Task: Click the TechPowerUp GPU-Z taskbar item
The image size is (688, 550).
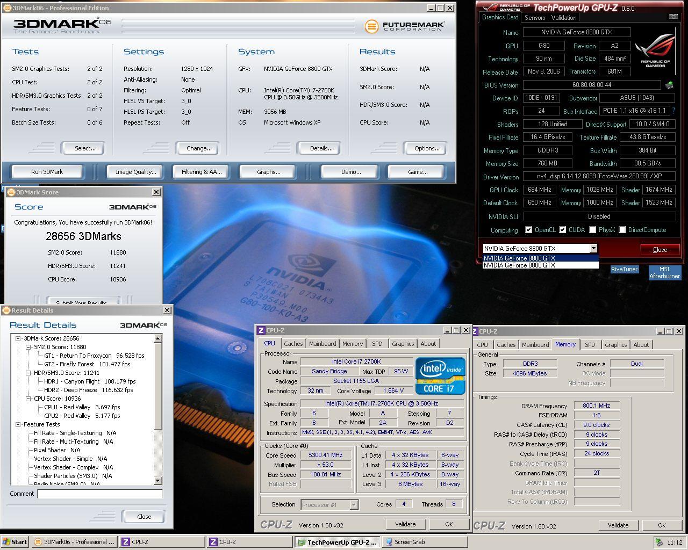Action: click(x=337, y=542)
